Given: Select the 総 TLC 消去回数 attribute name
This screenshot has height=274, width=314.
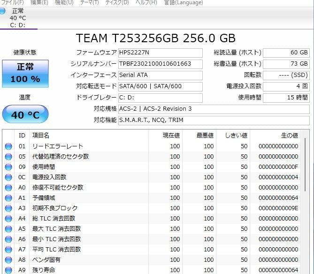Looking at the screenshot, I should pyautogui.click(x=54, y=219).
